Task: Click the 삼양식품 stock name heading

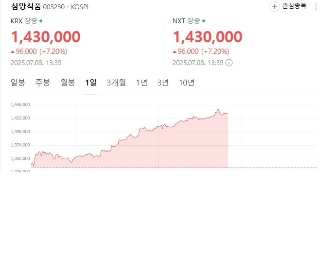Action: coord(26,6)
